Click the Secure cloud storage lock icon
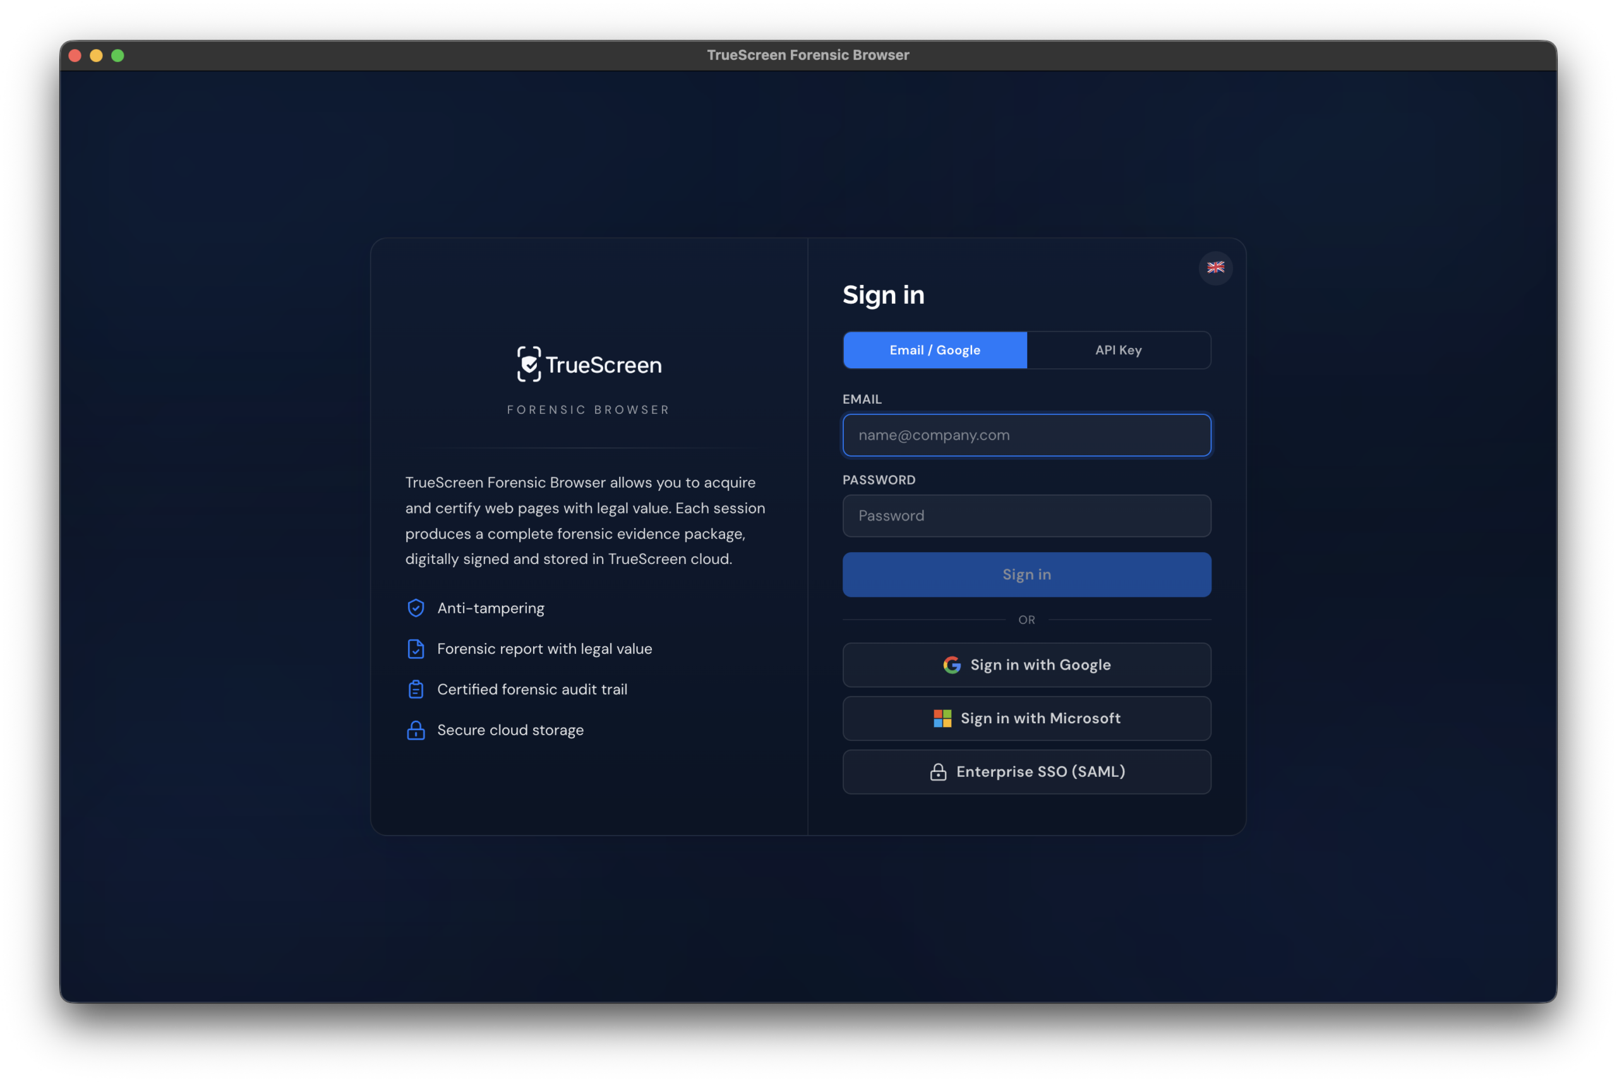The image size is (1617, 1082). pos(415,730)
